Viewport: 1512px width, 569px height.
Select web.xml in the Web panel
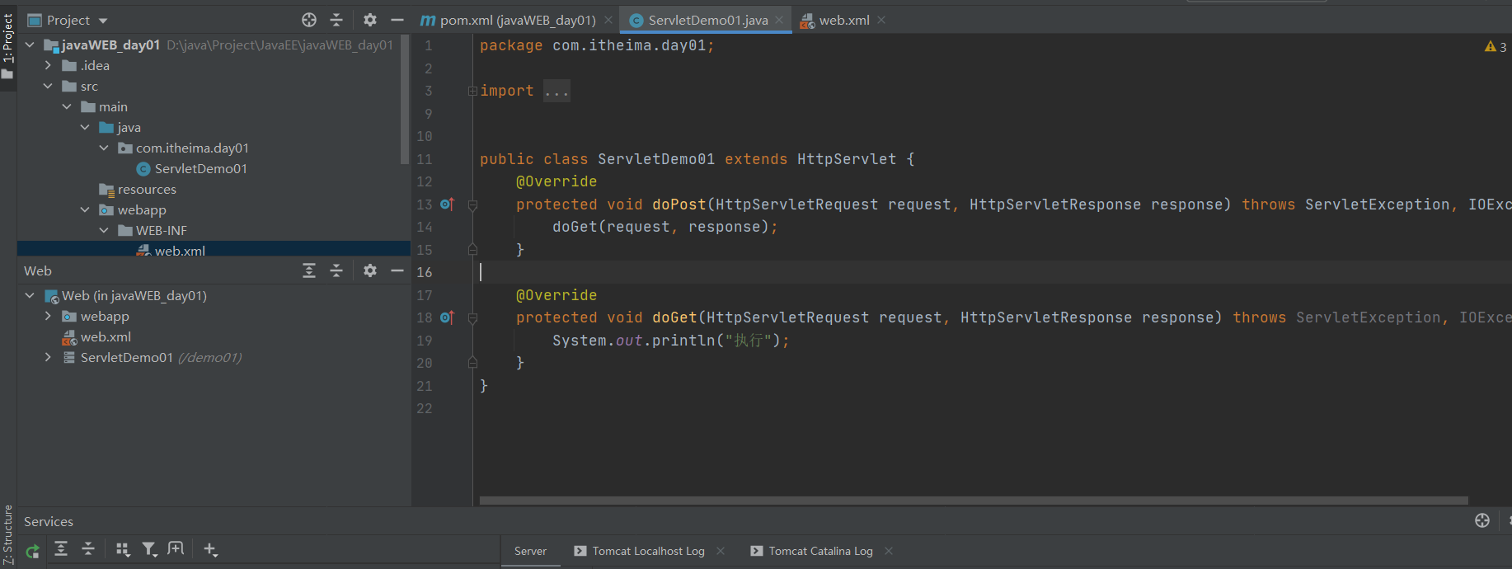tap(106, 336)
